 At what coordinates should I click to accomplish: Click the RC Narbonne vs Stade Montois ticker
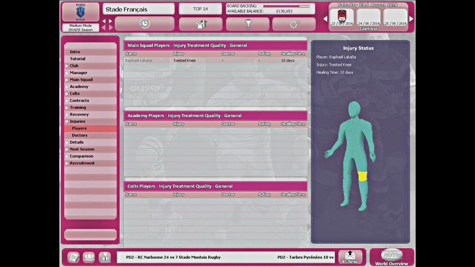point(173,257)
